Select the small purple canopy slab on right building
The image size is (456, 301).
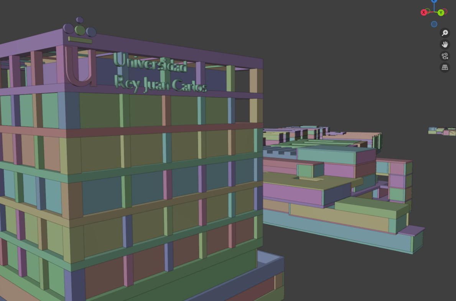point(412,230)
